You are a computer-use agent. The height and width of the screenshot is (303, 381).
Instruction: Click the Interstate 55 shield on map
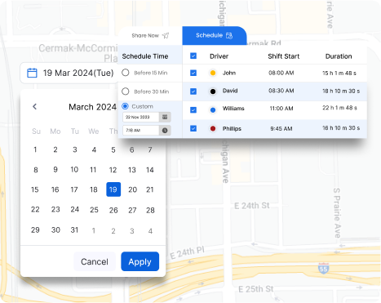323,269
